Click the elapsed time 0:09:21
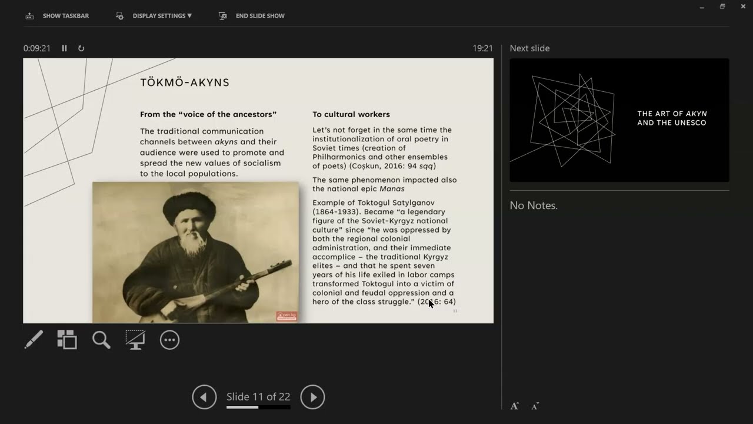Screen dimensions: 753x424 pyautogui.click(x=37, y=48)
